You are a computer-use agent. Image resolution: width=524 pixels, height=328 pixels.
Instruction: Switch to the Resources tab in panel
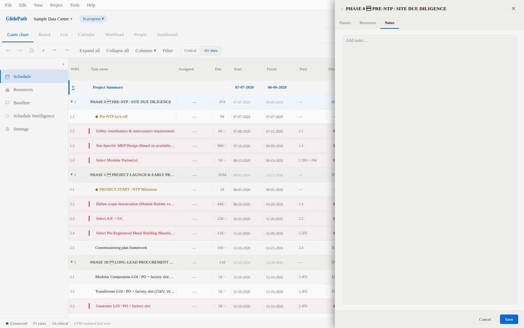pos(368,23)
